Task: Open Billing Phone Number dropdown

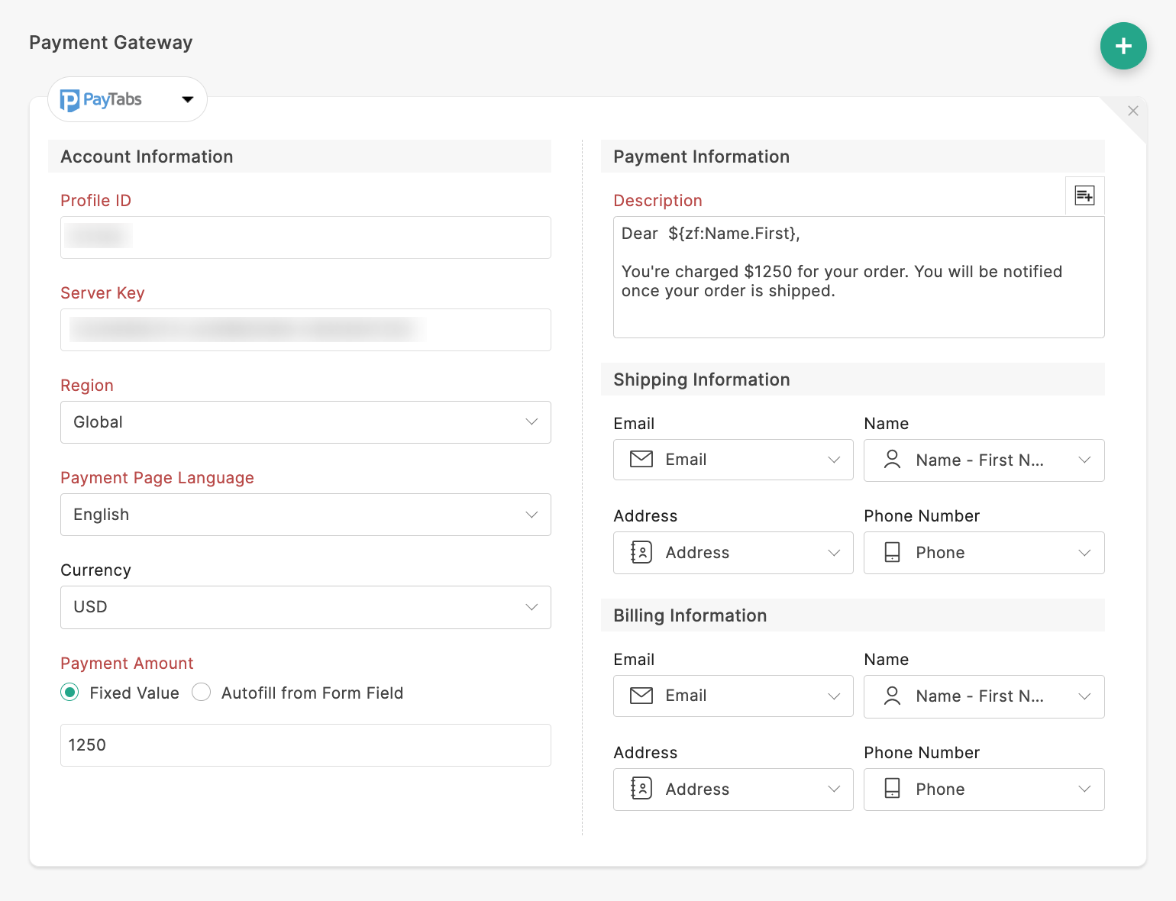Action: click(x=984, y=790)
